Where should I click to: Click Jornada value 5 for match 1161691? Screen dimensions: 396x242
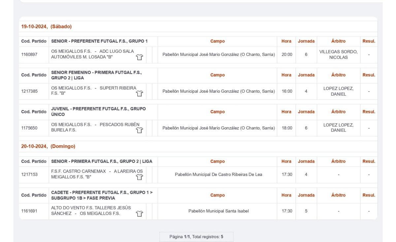pyautogui.click(x=306, y=211)
